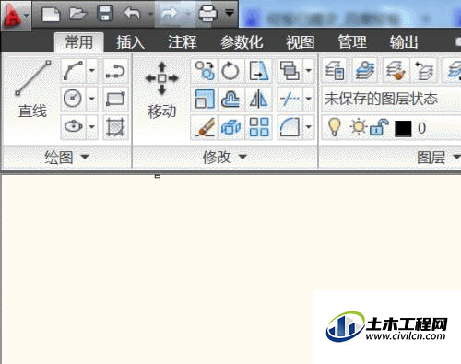Toggle layer 0 freeze sun icon

(x=358, y=127)
